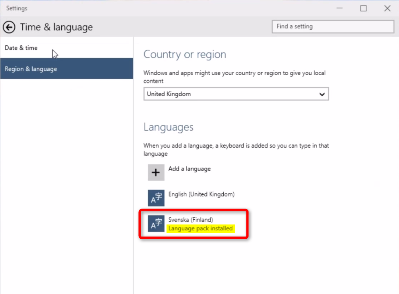This screenshot has width=399, height=294.
Task: Click the Time & language title
Action: coord(56,27)
